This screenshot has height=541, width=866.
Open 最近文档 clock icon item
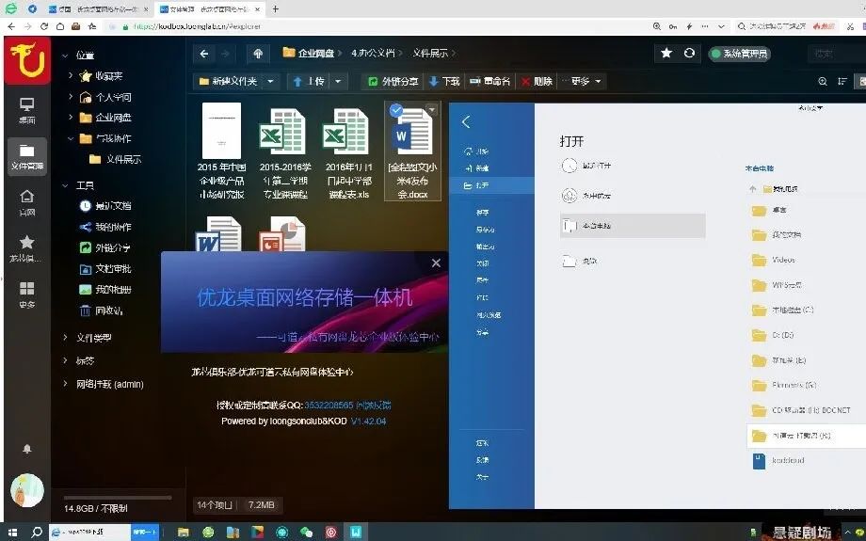(x=105, y=206)
